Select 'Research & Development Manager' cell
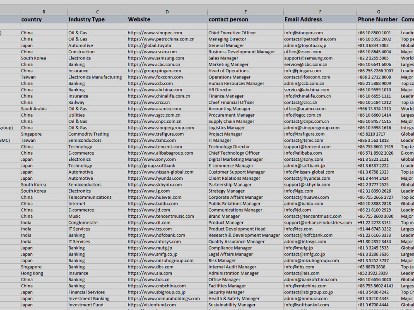This screenshot has height=310, width=414. [x=246, y=235]
